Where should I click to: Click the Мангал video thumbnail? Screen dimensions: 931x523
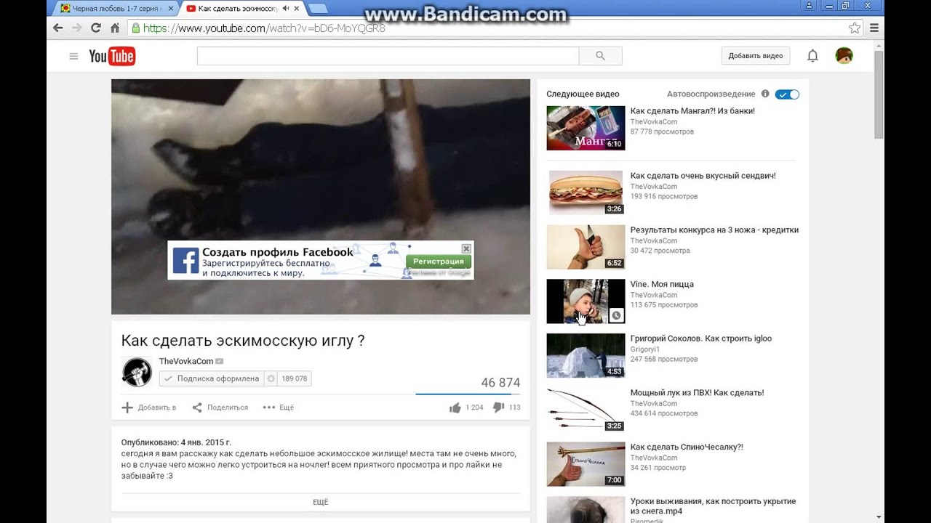pyautogui.click(x=586, y=128)
